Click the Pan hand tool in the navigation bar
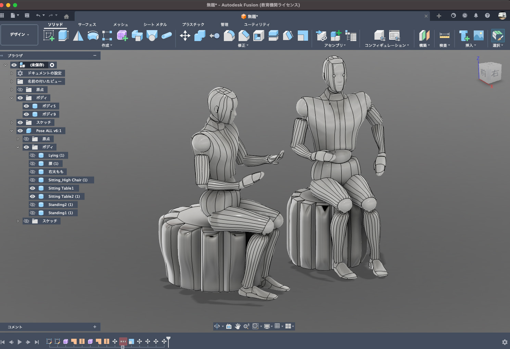The image size is (510, 349). click(238, 326)
